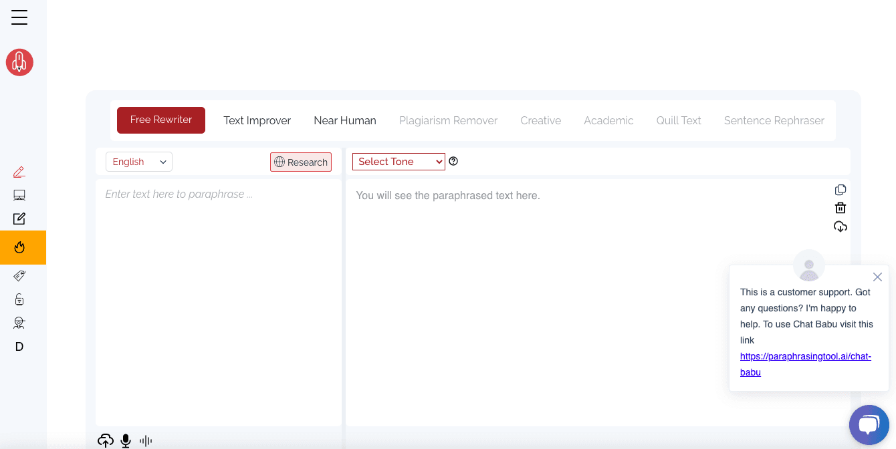This screenshot has width=896, height=449.
Task: Enable Research mode
Action: (x=300, y=162)
